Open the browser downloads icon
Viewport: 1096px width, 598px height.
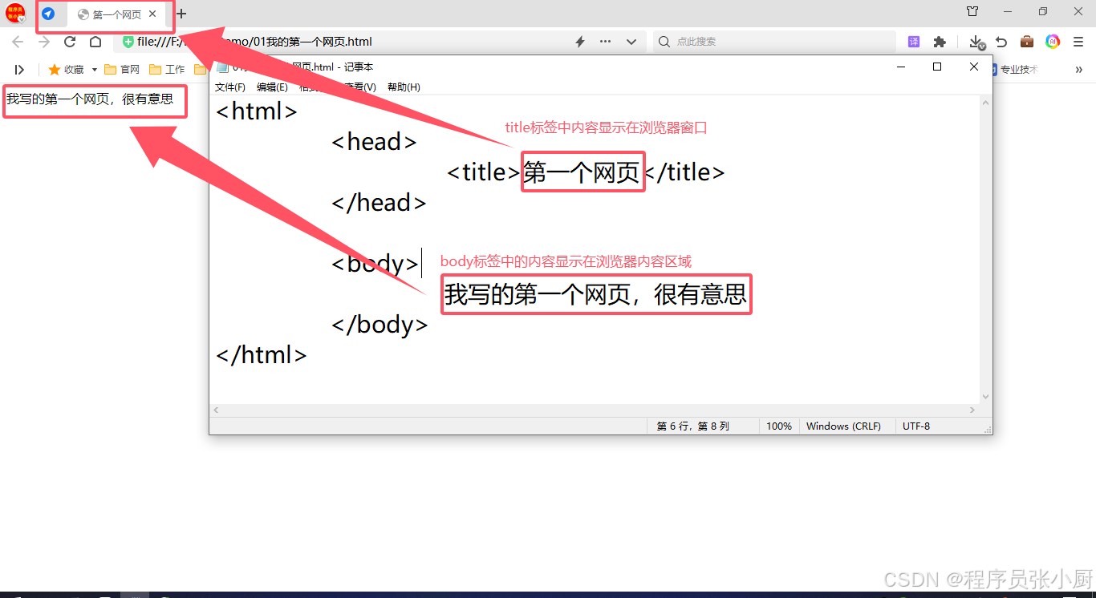point(976,42)
